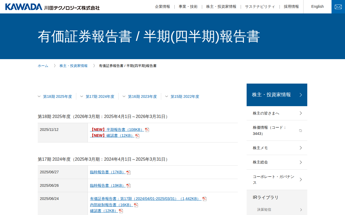
Task: Open 株主総会 sidebar link
Action: point(277,162)
